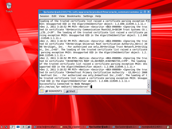Switch to virtual desktop 2 in pager
This screenshot has height=129, width=172.
click(x=18, y=127)
